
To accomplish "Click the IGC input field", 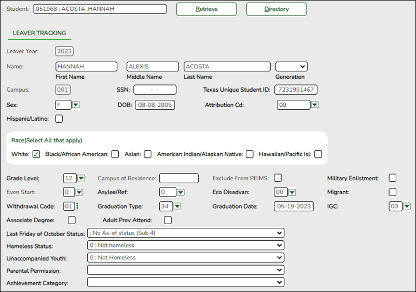I will tap(396, 206).
